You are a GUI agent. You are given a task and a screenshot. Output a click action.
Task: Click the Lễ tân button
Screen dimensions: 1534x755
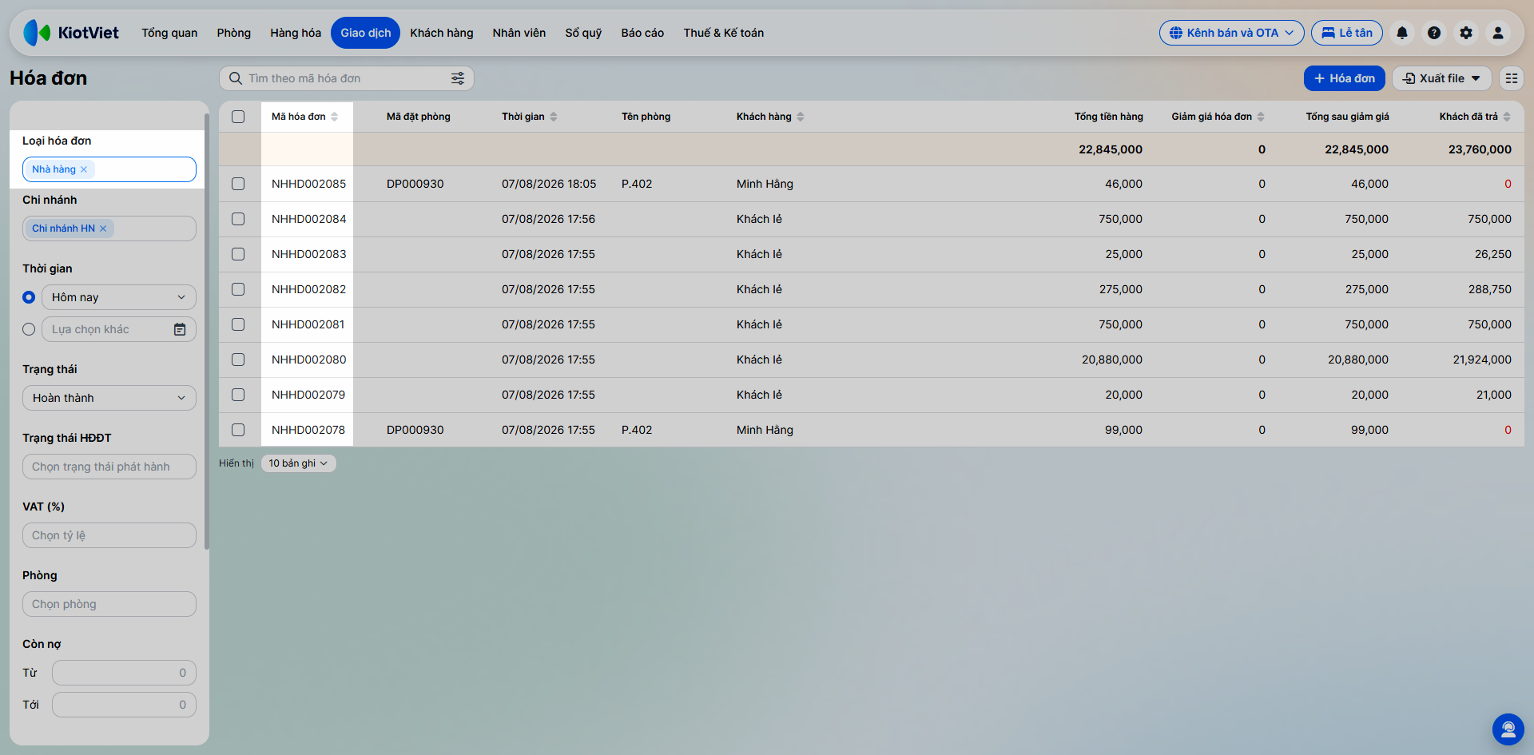tap(1347, 33)
